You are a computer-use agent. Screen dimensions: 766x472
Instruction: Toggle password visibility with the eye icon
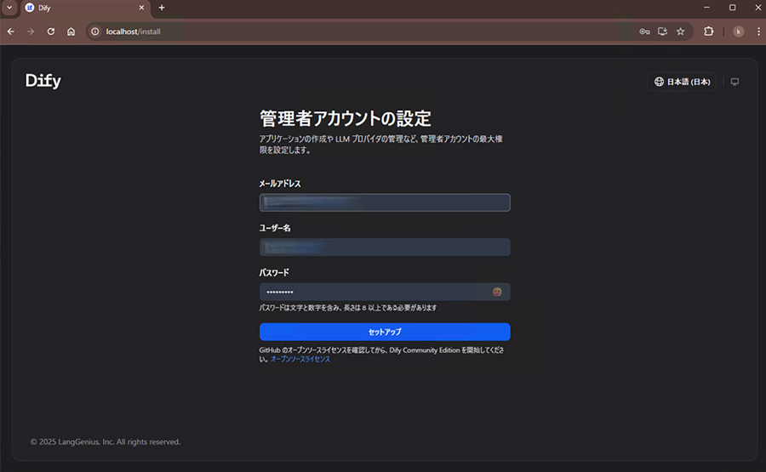(497, 292)
